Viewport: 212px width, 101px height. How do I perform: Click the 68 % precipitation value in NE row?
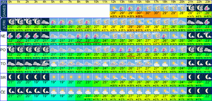tap(20, 44)
